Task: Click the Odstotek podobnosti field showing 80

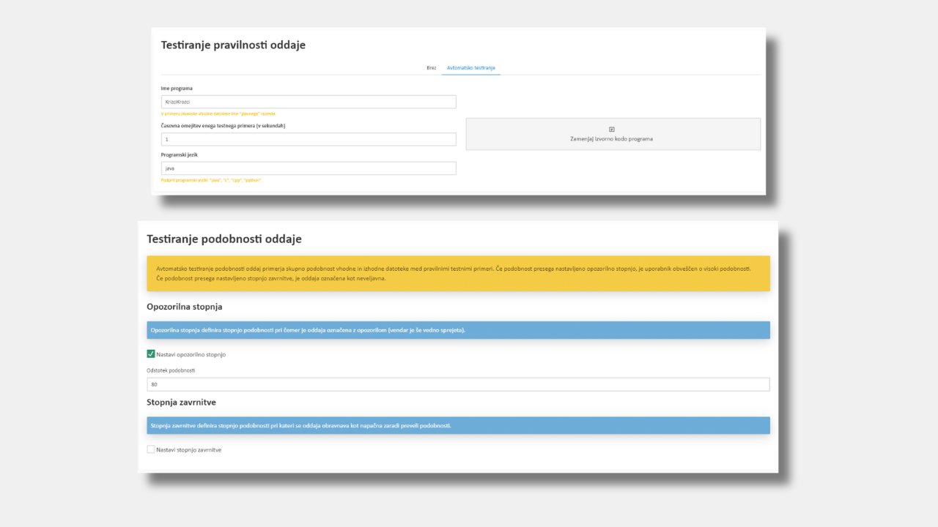Action: tap(458, 384)
